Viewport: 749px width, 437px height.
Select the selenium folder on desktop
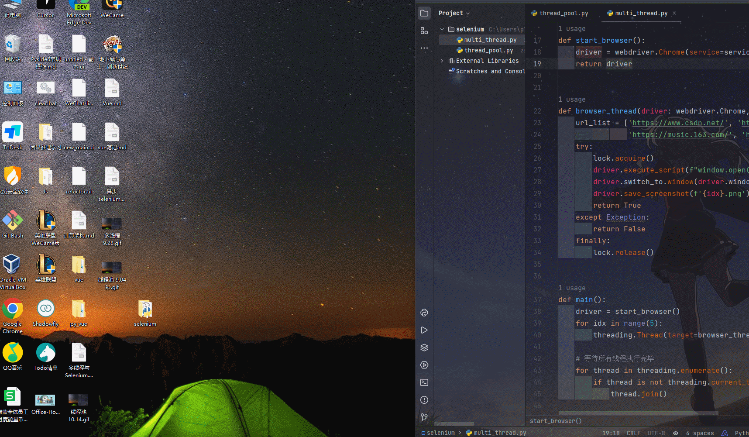[x=145, y=313]
